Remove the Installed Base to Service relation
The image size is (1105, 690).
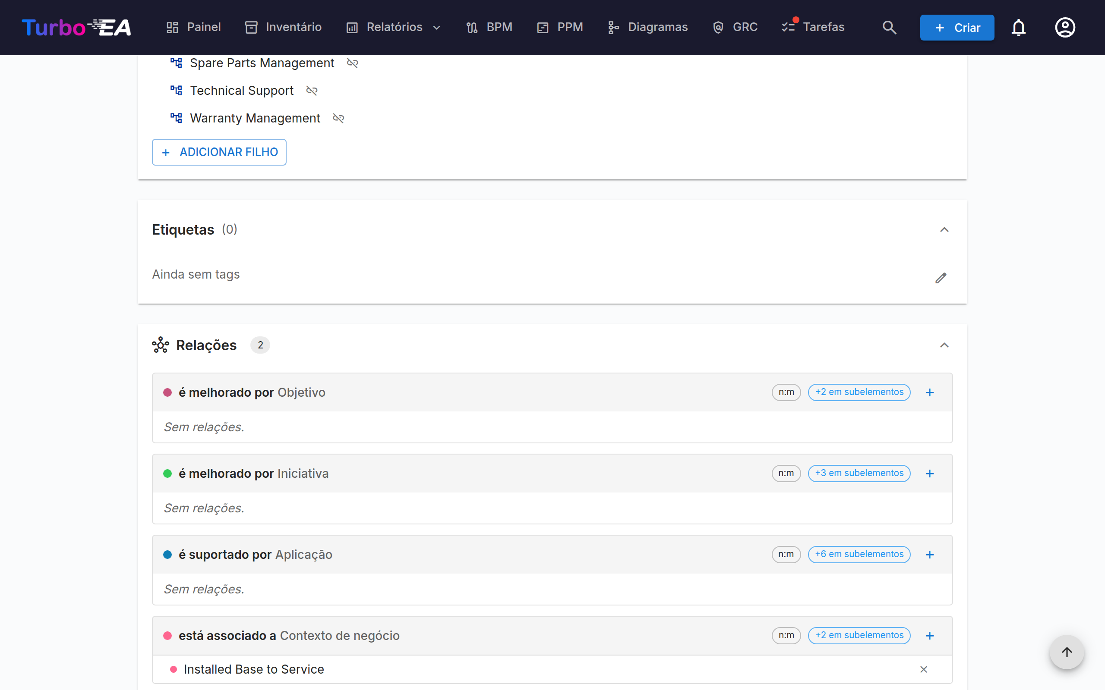(923, 669)
